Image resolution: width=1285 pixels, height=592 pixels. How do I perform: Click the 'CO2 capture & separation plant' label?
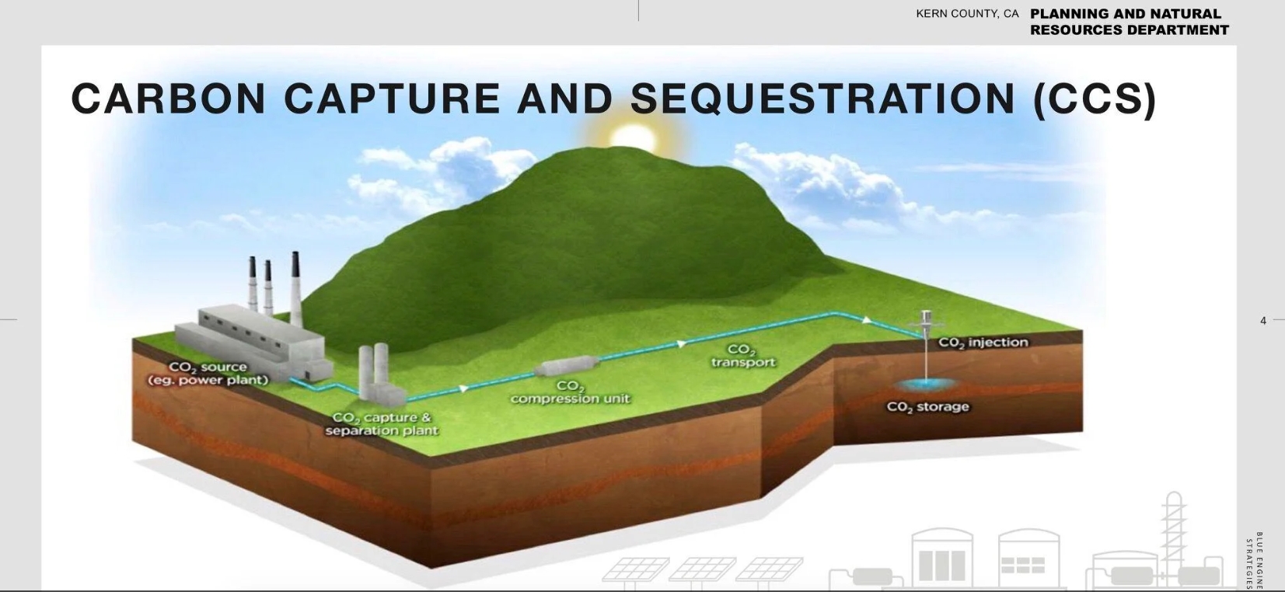(381, 424)
